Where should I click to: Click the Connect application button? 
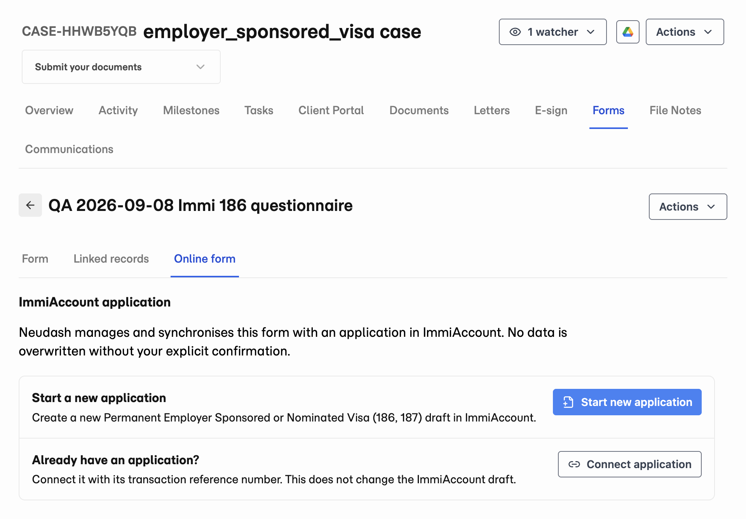pyautogui.click(x=630, y=464)
